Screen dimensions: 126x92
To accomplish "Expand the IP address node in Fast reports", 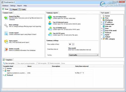I will coord(102,22).
